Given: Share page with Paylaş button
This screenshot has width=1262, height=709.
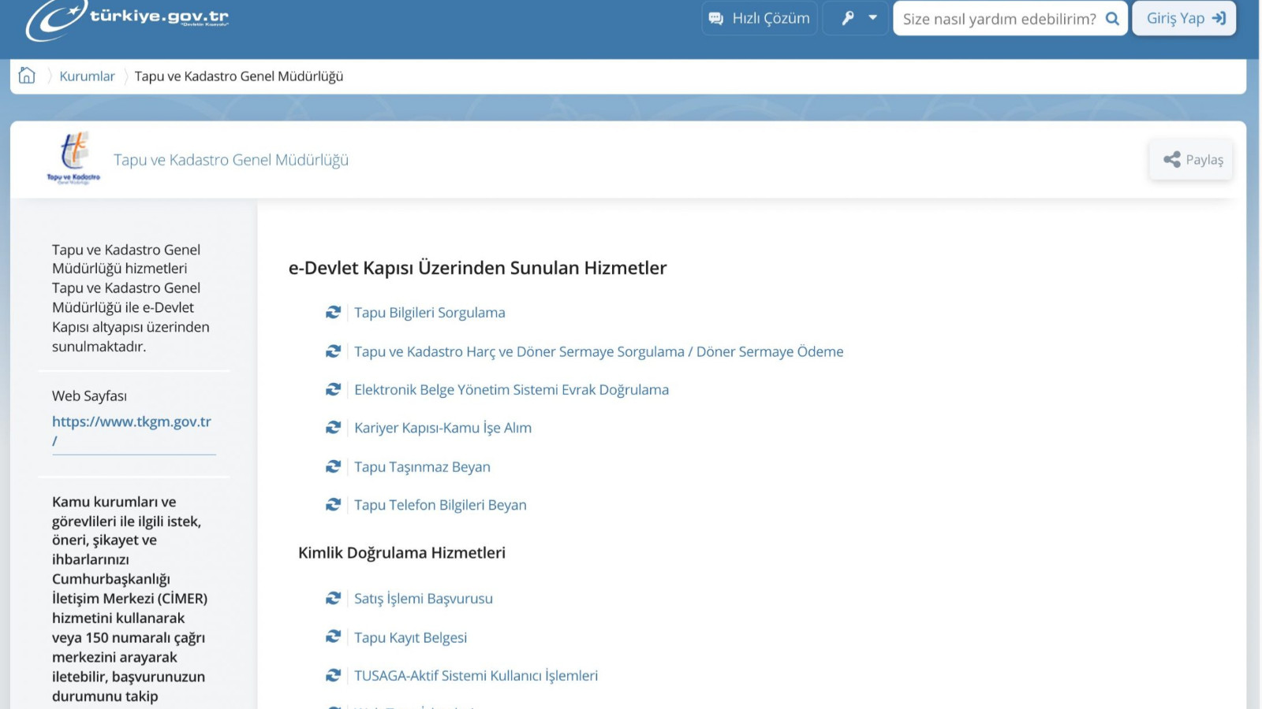Looking at the screenshot, I should point(1192,160).
